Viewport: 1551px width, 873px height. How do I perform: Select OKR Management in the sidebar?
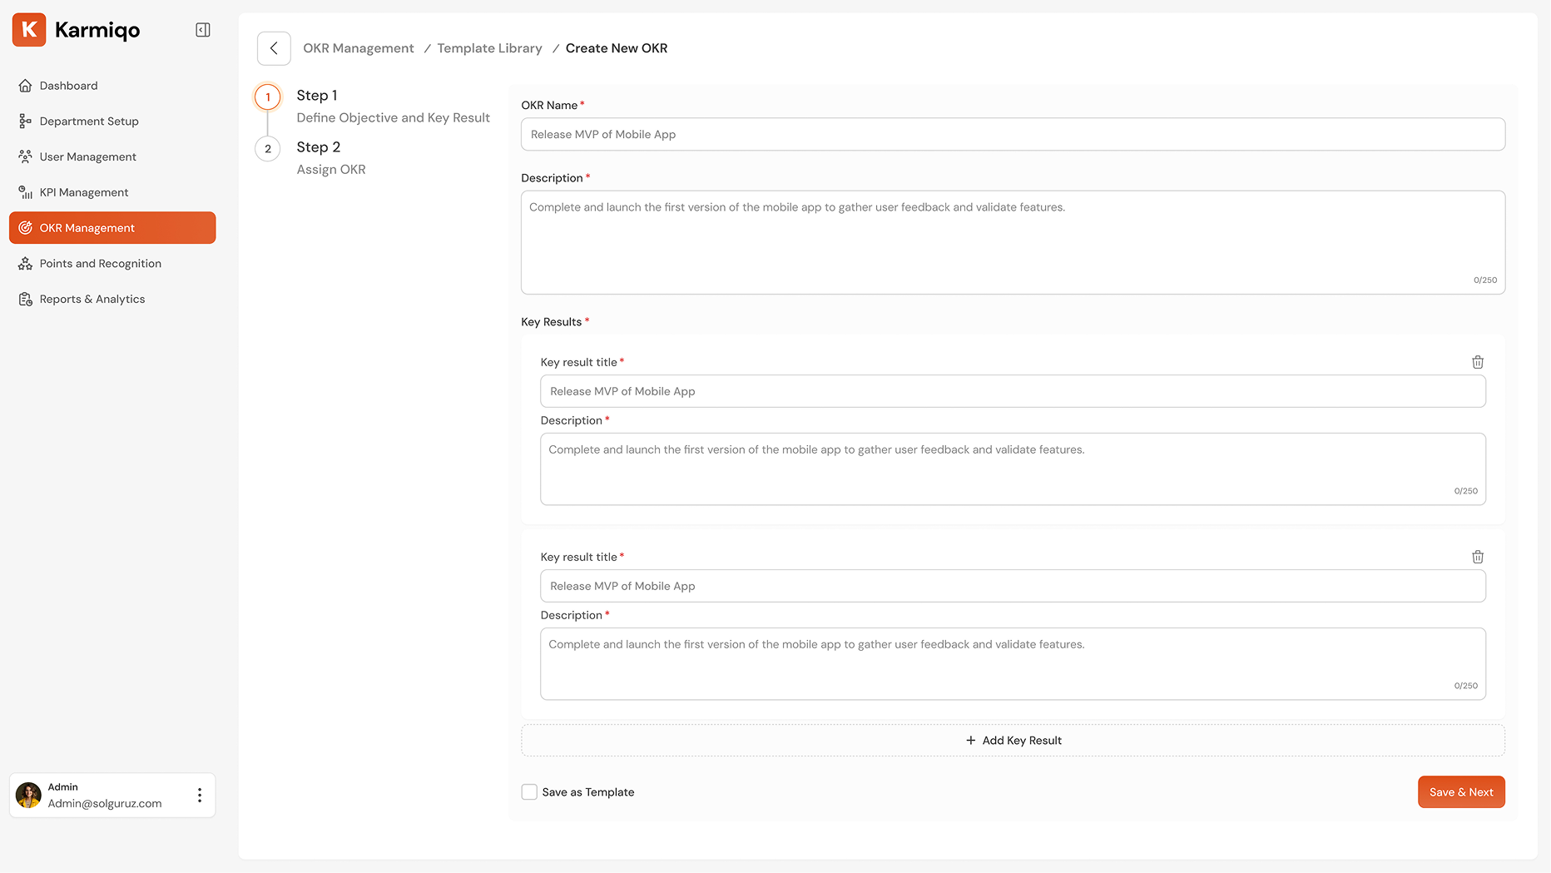pos(112,228)
